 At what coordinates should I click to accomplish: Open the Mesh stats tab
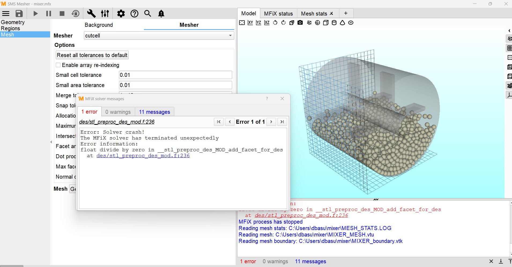(x=314, y=14)
